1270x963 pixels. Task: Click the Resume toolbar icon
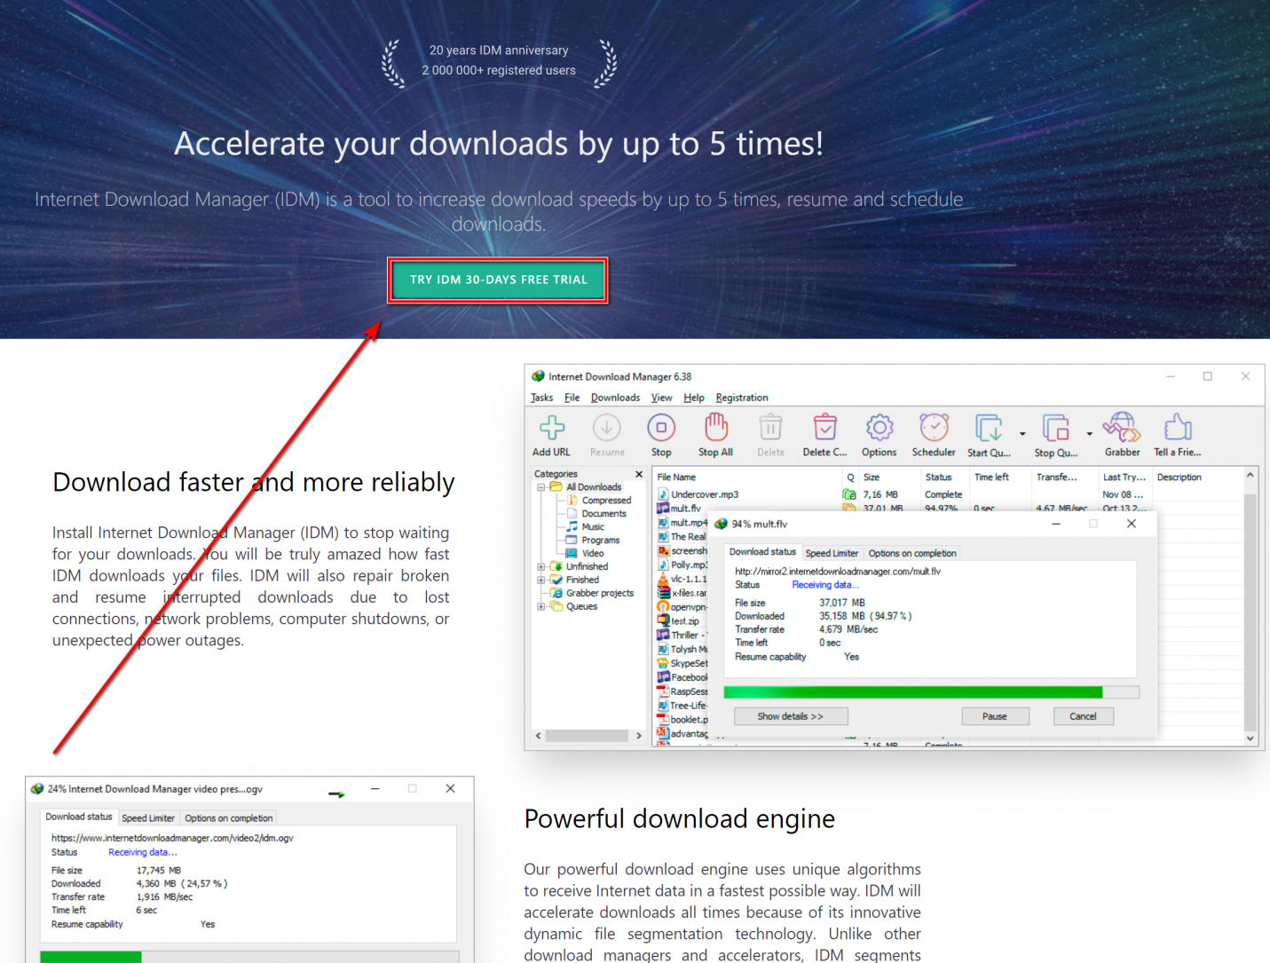click(x=607, y=428)
